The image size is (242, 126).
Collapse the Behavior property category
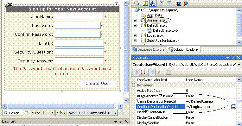134,85
